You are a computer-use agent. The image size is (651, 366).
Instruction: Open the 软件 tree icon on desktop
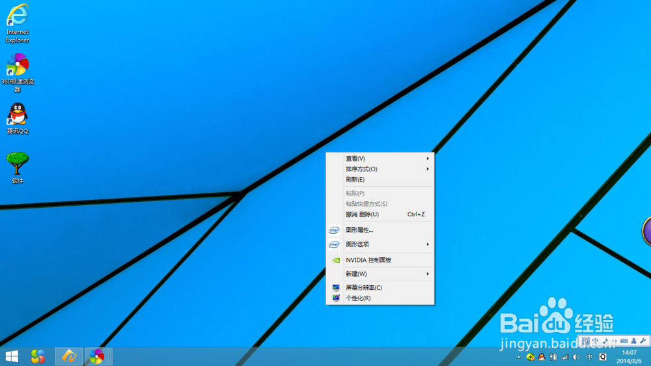click(18, 168)
